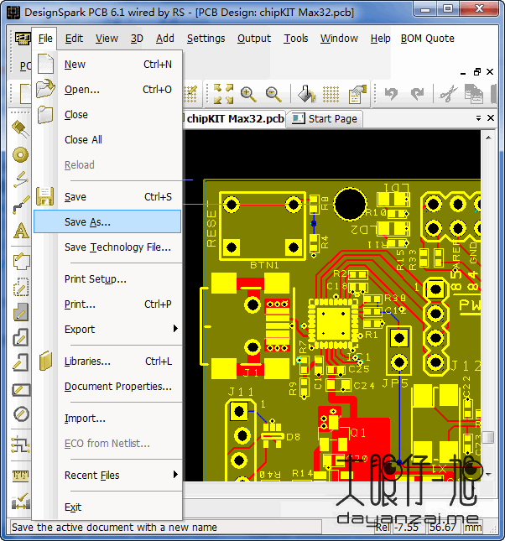The image size is (505, 541).
Task: Open the properties checklist toolbar icon
Action: tap(357, 94)
